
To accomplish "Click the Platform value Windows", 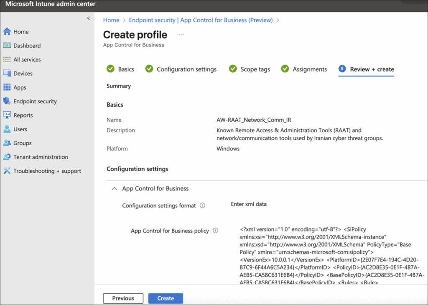I will coord(228,149).
